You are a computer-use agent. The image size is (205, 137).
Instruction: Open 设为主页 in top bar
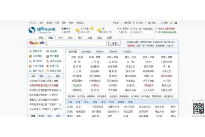point(139,23)
